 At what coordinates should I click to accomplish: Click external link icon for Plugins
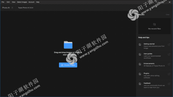(x=169, y=74)
